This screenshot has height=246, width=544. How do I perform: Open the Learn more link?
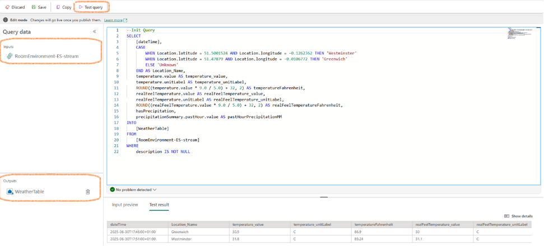tap(115, 20)
